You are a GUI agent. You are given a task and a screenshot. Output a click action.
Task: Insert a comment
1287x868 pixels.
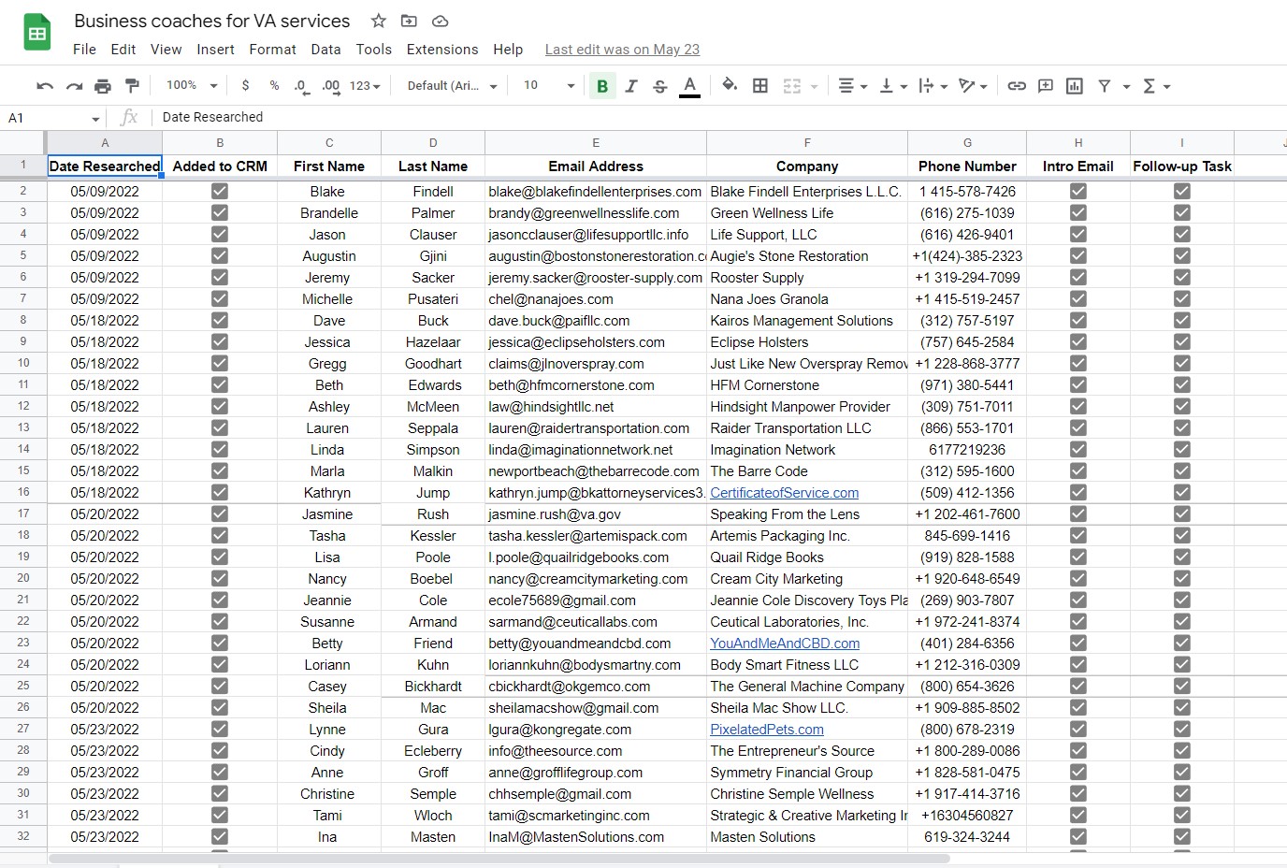click(x=1046, y=86)
